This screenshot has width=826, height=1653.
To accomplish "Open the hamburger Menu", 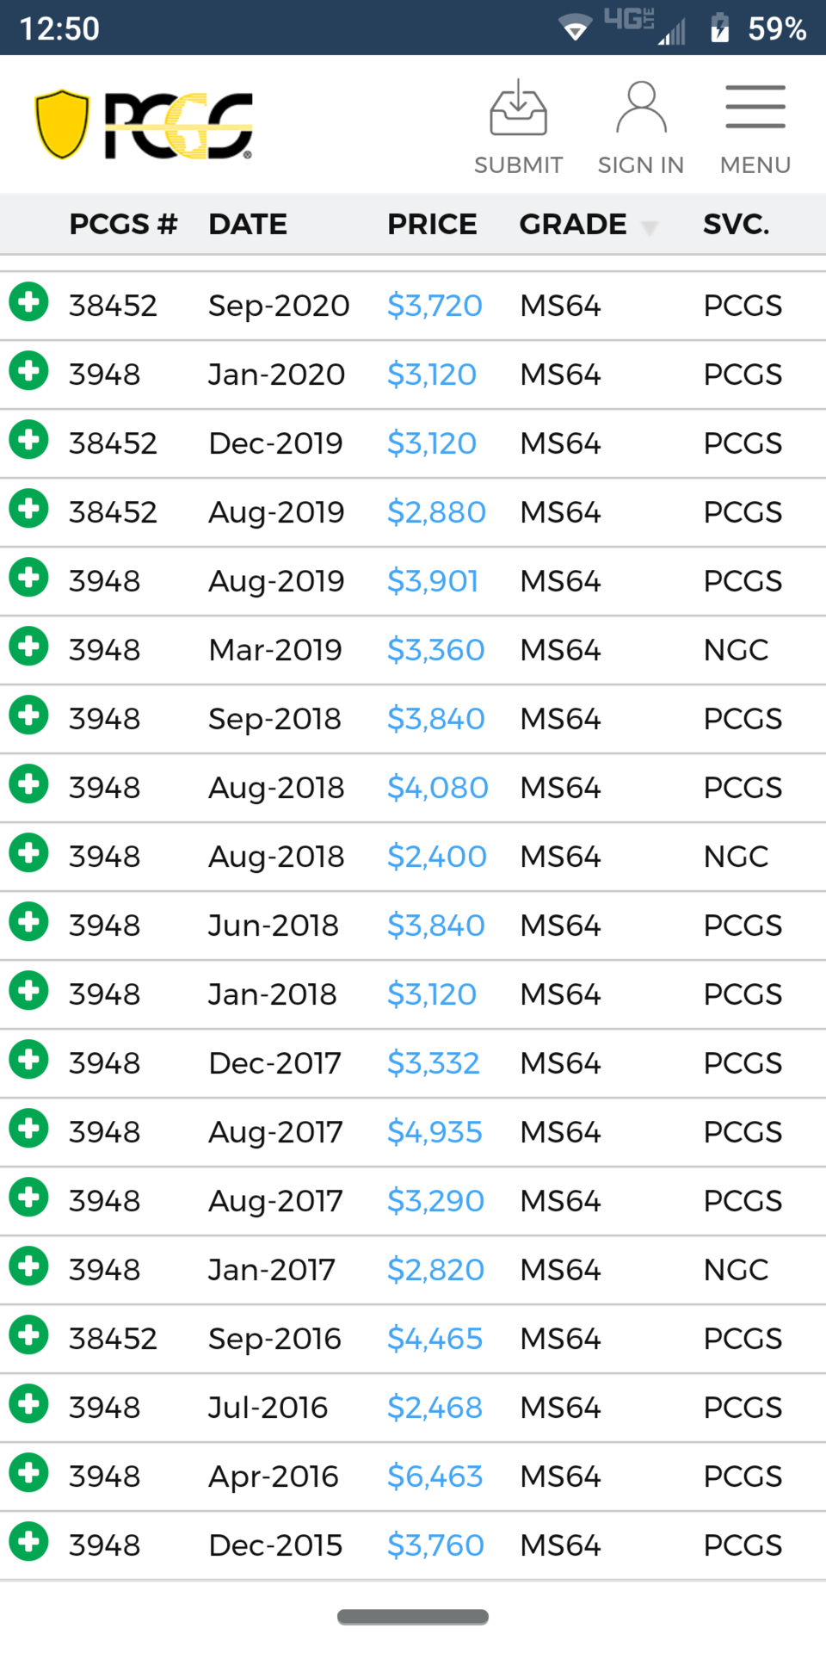I will pyautogui.click(x=755, y=107).
